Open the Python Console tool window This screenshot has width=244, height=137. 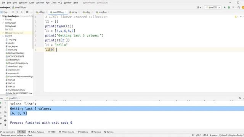click(x=66, y=132)
